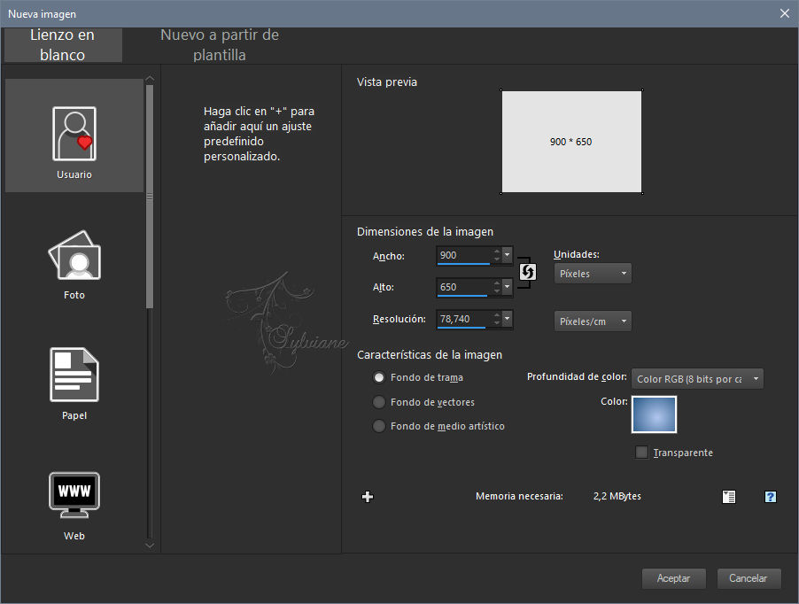Image resolution: width=799 pixels, height=604 pixels.
Task: Click the plus icon to add preset
Action: (x=368, y=497)
